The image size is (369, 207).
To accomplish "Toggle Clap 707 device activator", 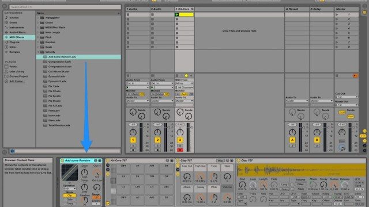I will tap(178, 160).
